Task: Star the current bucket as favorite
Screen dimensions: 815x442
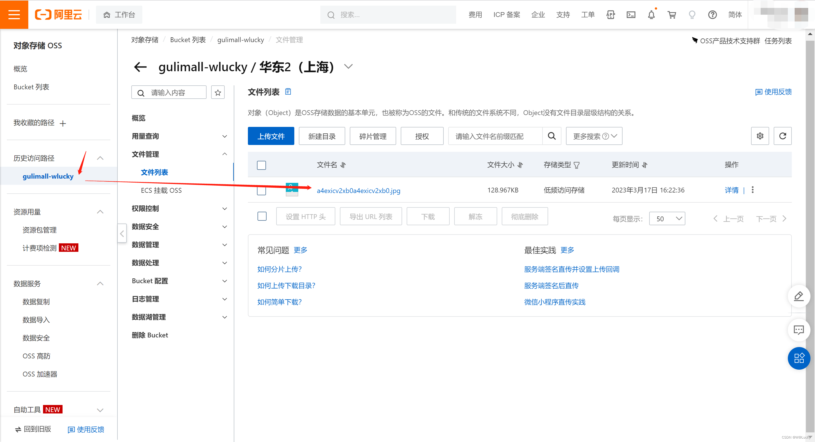Action: (218, 93)
